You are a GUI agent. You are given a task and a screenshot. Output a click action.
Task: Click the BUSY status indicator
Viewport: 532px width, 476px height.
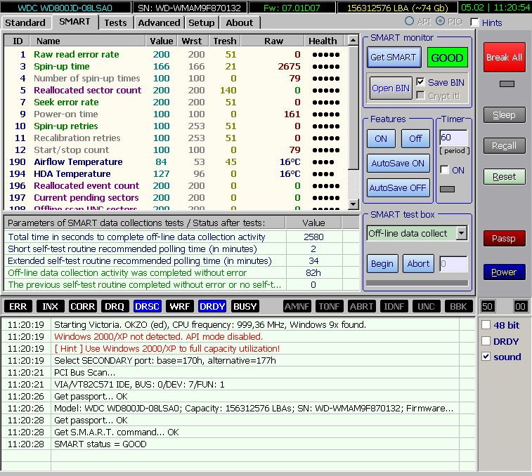tap(245, 306)
